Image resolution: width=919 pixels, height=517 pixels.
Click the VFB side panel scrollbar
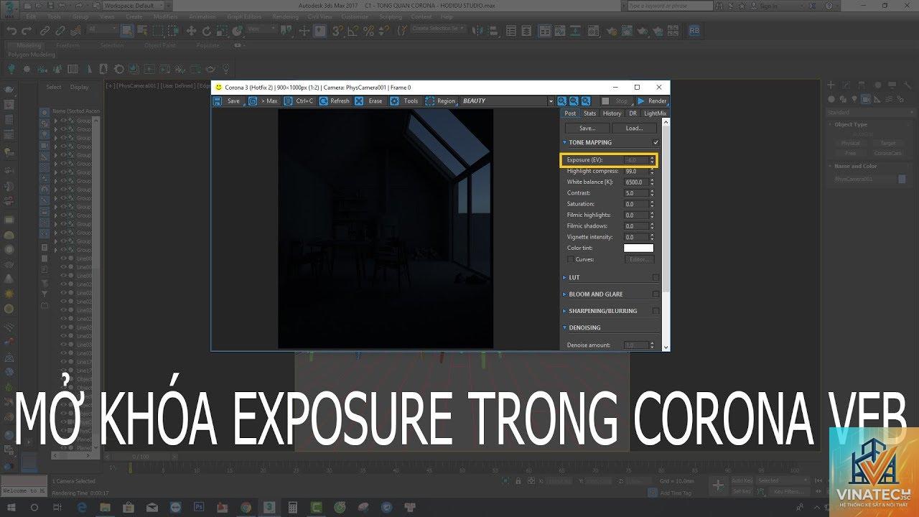[x=666, y=205]
